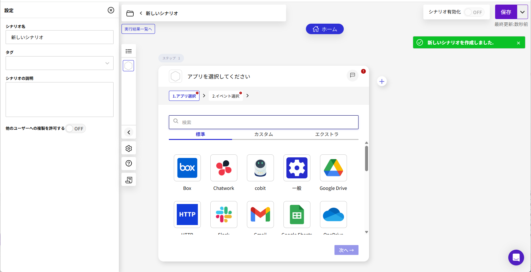Click the green checkmark in notification
This screenshot has width=531, height=272.
420,42
